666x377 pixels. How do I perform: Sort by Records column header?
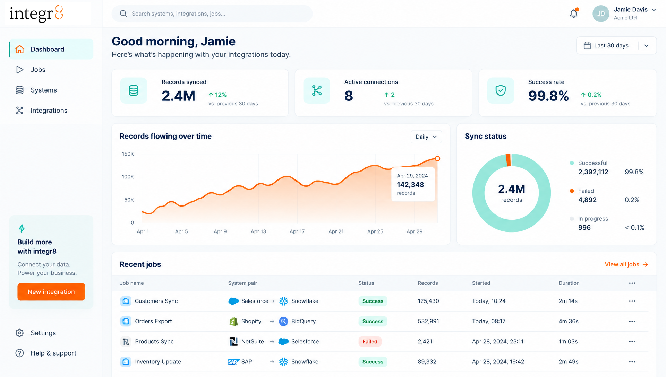click(428, 283)
